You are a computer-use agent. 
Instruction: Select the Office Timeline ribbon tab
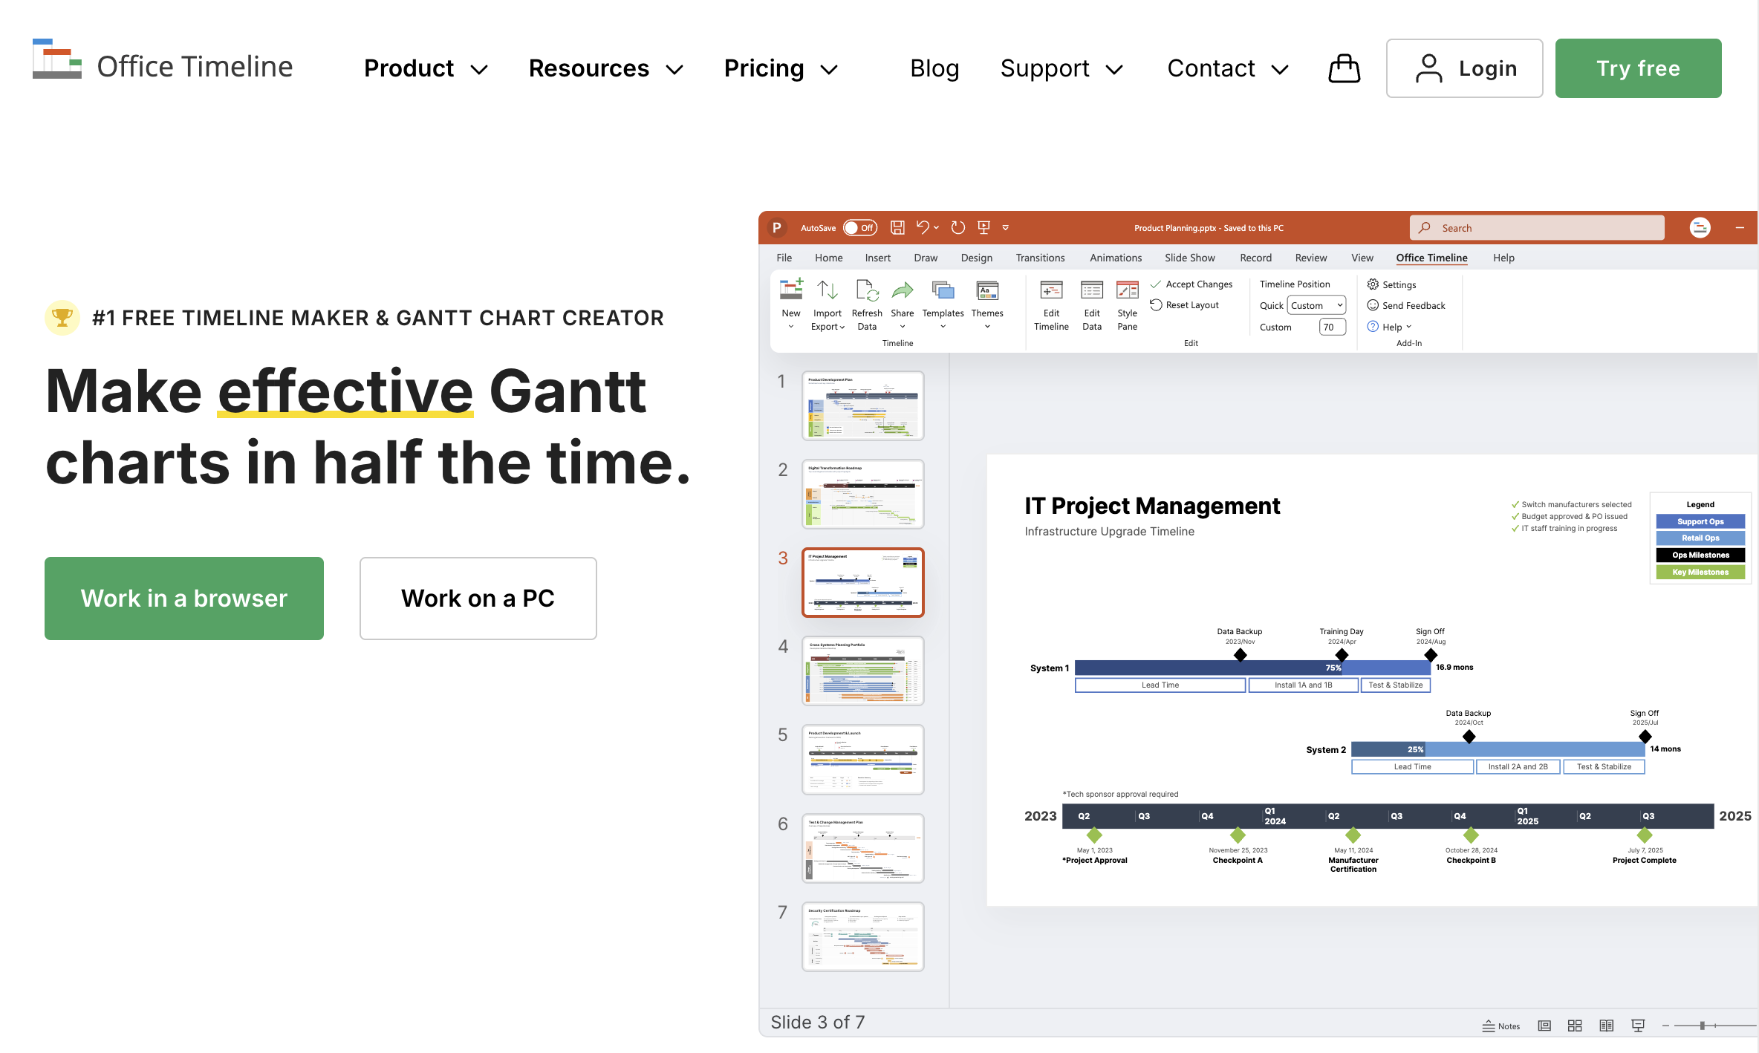tap(1431, 258)
